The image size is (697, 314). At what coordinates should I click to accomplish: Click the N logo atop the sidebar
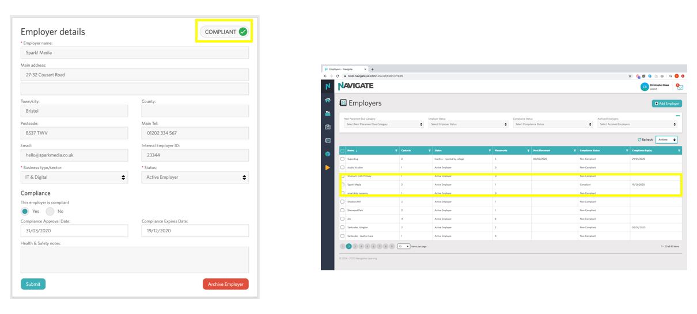pos(327,86)
